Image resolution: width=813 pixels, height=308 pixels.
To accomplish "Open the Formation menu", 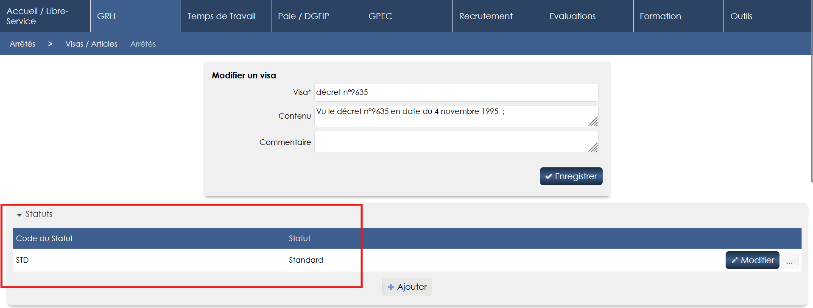I will click(660, 16).
